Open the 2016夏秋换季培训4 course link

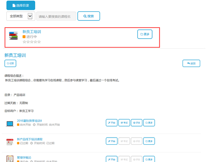click(29, 121)
